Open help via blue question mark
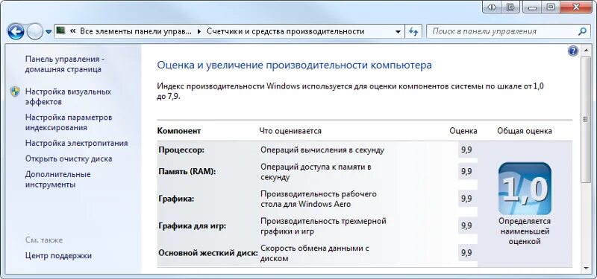This screenshot has width=597, height=279. tap(573, 51)
